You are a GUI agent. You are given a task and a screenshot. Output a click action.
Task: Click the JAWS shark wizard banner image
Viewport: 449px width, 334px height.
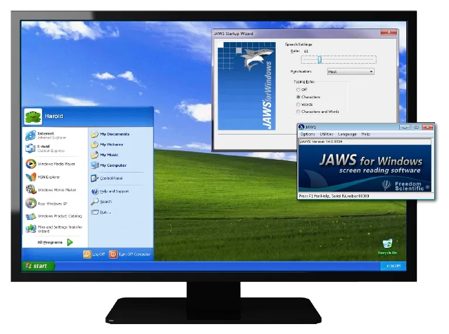[246, 86]
